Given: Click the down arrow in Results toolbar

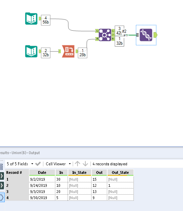Looking at the screenshot, I should pos(85,164).
